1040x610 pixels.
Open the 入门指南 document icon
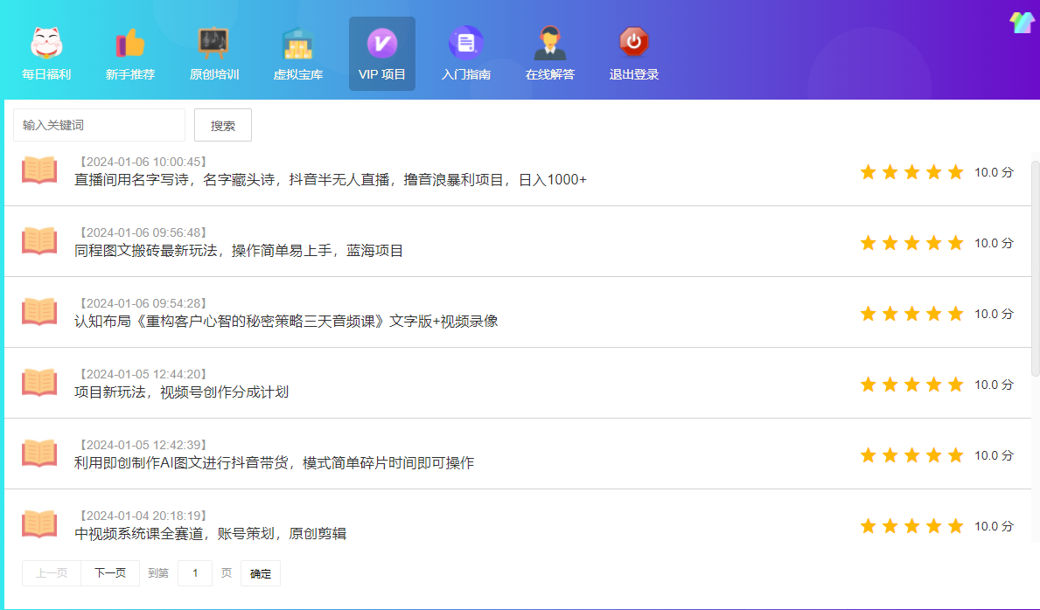(x=465, y=44)
